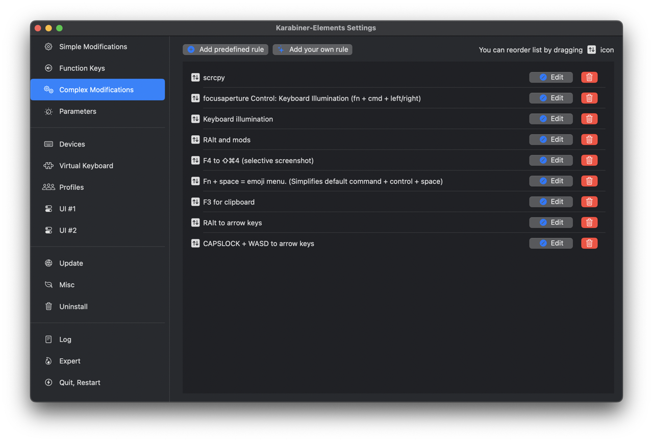Edit the Fn + space emoji menu rule
This screenshot has height=442, width=653.
click(x=551, y=181)
